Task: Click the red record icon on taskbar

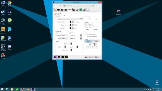Action: pos(23,89)
